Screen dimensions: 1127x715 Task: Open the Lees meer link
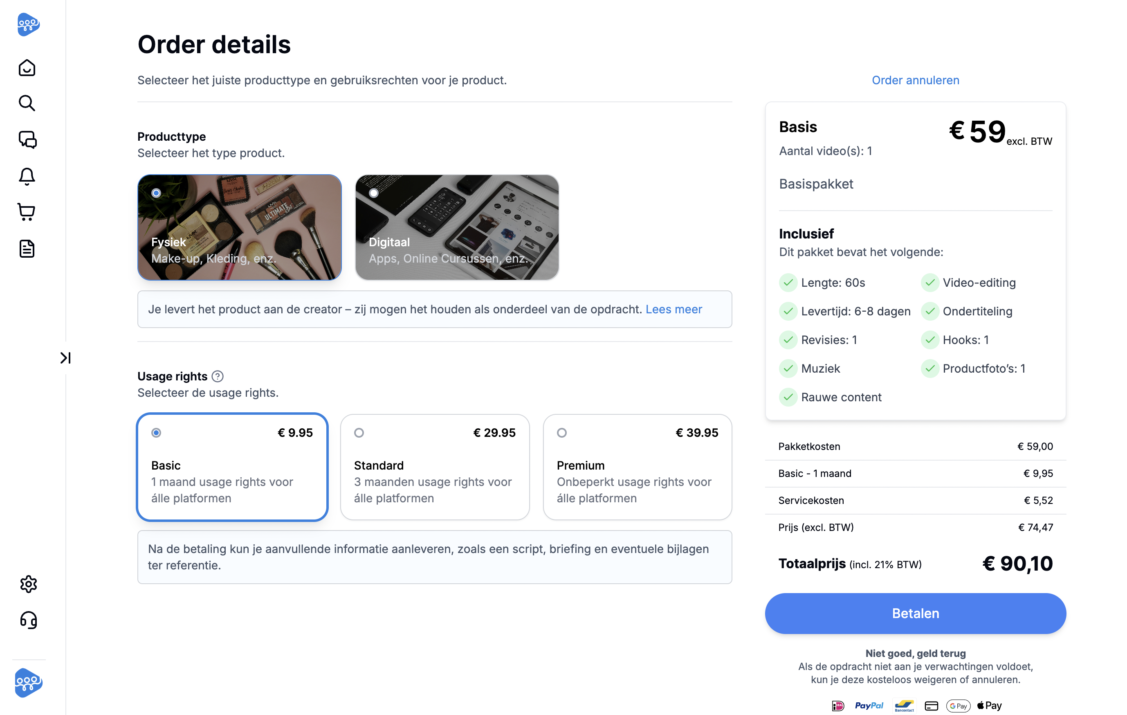(x=674, y=309)
